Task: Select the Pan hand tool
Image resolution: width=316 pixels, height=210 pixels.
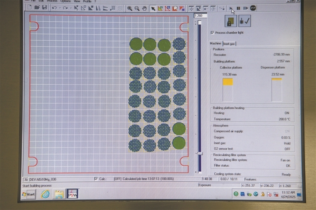Action: tap(144, 8)
